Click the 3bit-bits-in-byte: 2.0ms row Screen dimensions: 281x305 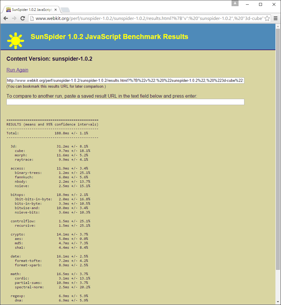[x=52, y=199]
